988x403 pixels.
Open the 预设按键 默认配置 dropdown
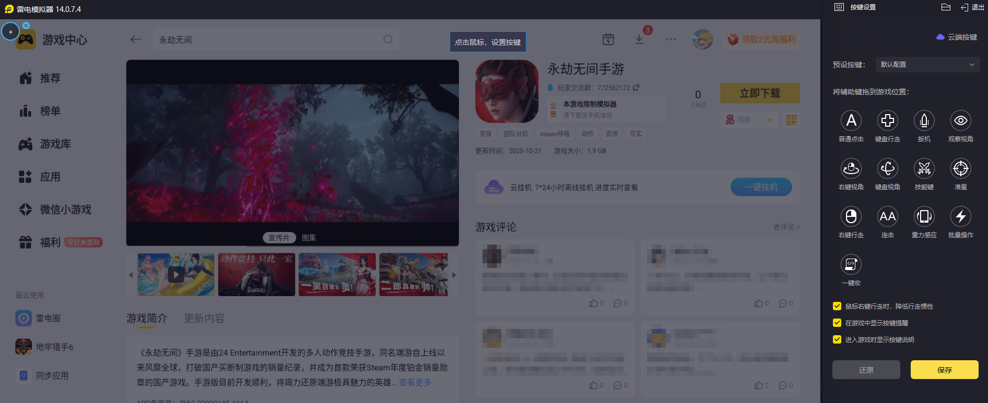point(927,65)
